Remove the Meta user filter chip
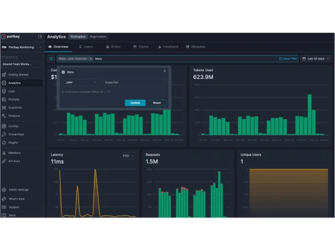The height and width of the screenshot is (251, 335). point(90,59)
